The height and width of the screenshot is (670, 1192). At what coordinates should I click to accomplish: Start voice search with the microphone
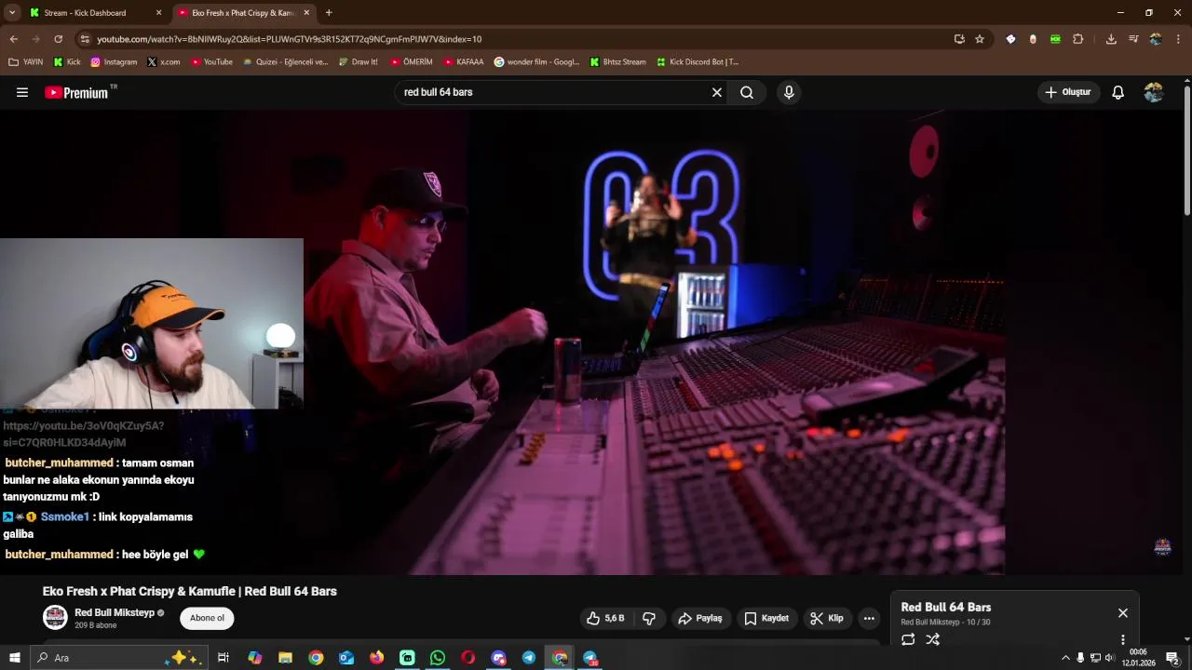[x=789, y=92]
